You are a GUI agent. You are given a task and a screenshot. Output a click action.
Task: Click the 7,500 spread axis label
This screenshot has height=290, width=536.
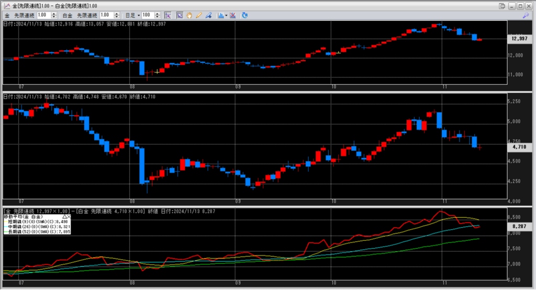[x=514, y=249]
